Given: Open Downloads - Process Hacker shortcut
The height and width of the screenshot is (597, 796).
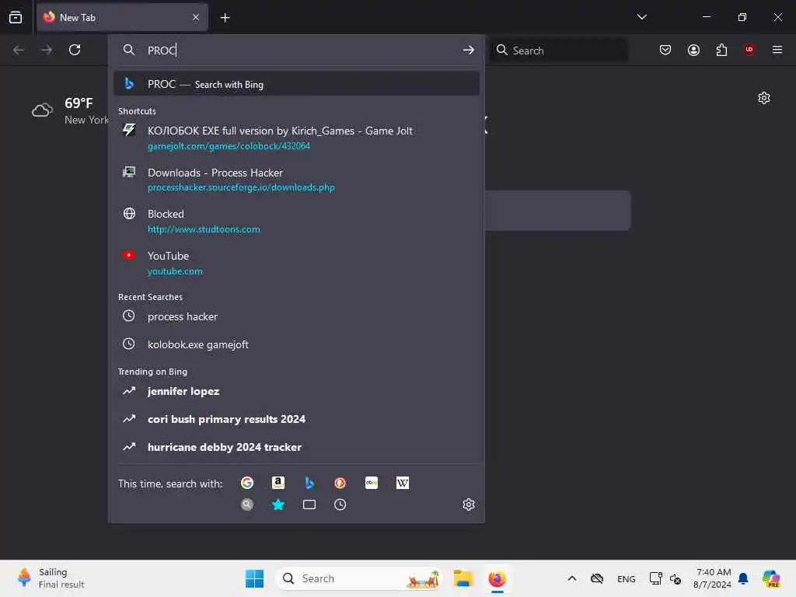Looking at the screenshot, I should pos(296,180).
